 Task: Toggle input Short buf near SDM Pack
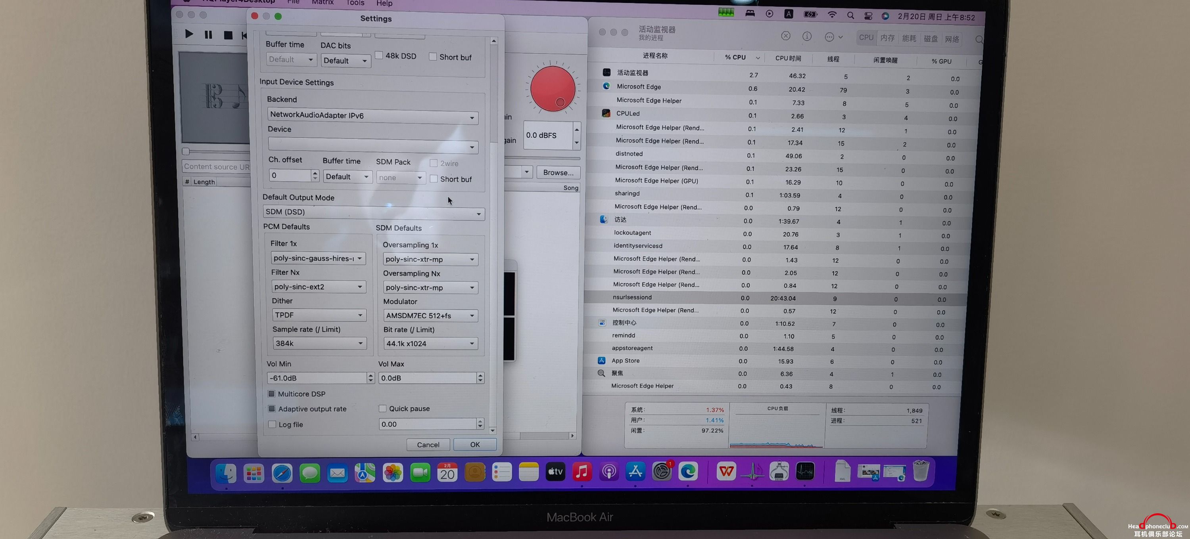pos(434,179)
